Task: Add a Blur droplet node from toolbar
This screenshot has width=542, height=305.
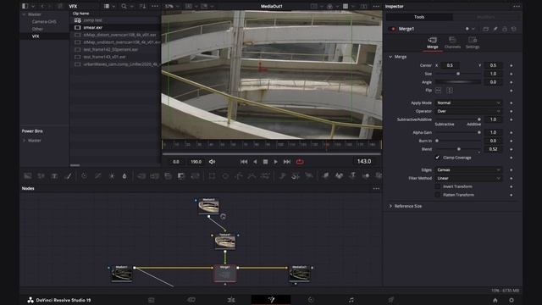Action: [124, 176]
